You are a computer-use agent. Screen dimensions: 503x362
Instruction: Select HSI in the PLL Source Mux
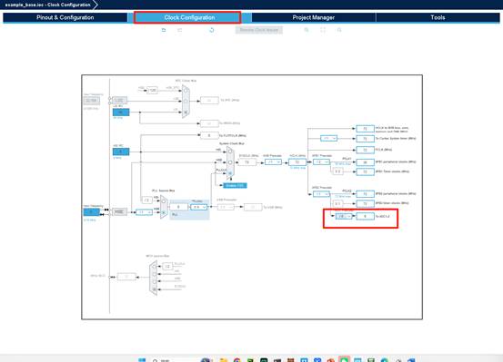point(164,201)
